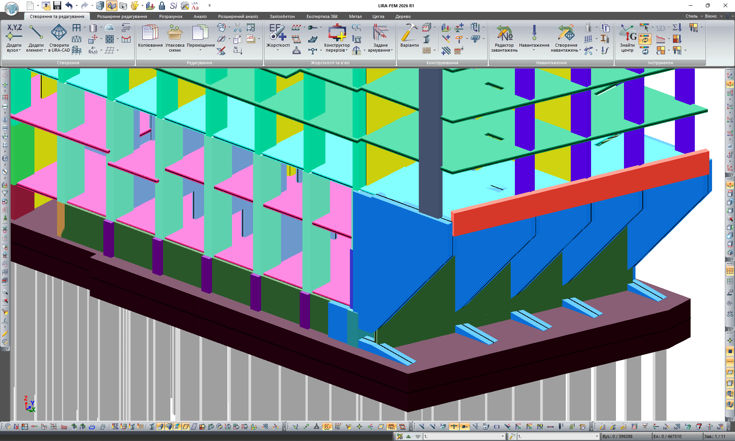Open Створити в LIRA-CAD tool
The width and height of the screenshot is (735, 441).
click(x=59, y=33)
